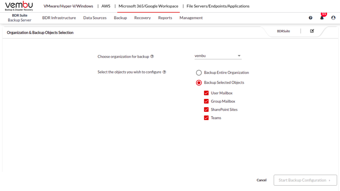Open the BDR Infrastructure menu

(59, 18)
